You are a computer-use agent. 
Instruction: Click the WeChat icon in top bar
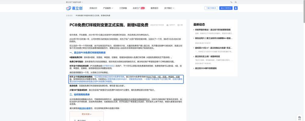[x=236, y=2]
